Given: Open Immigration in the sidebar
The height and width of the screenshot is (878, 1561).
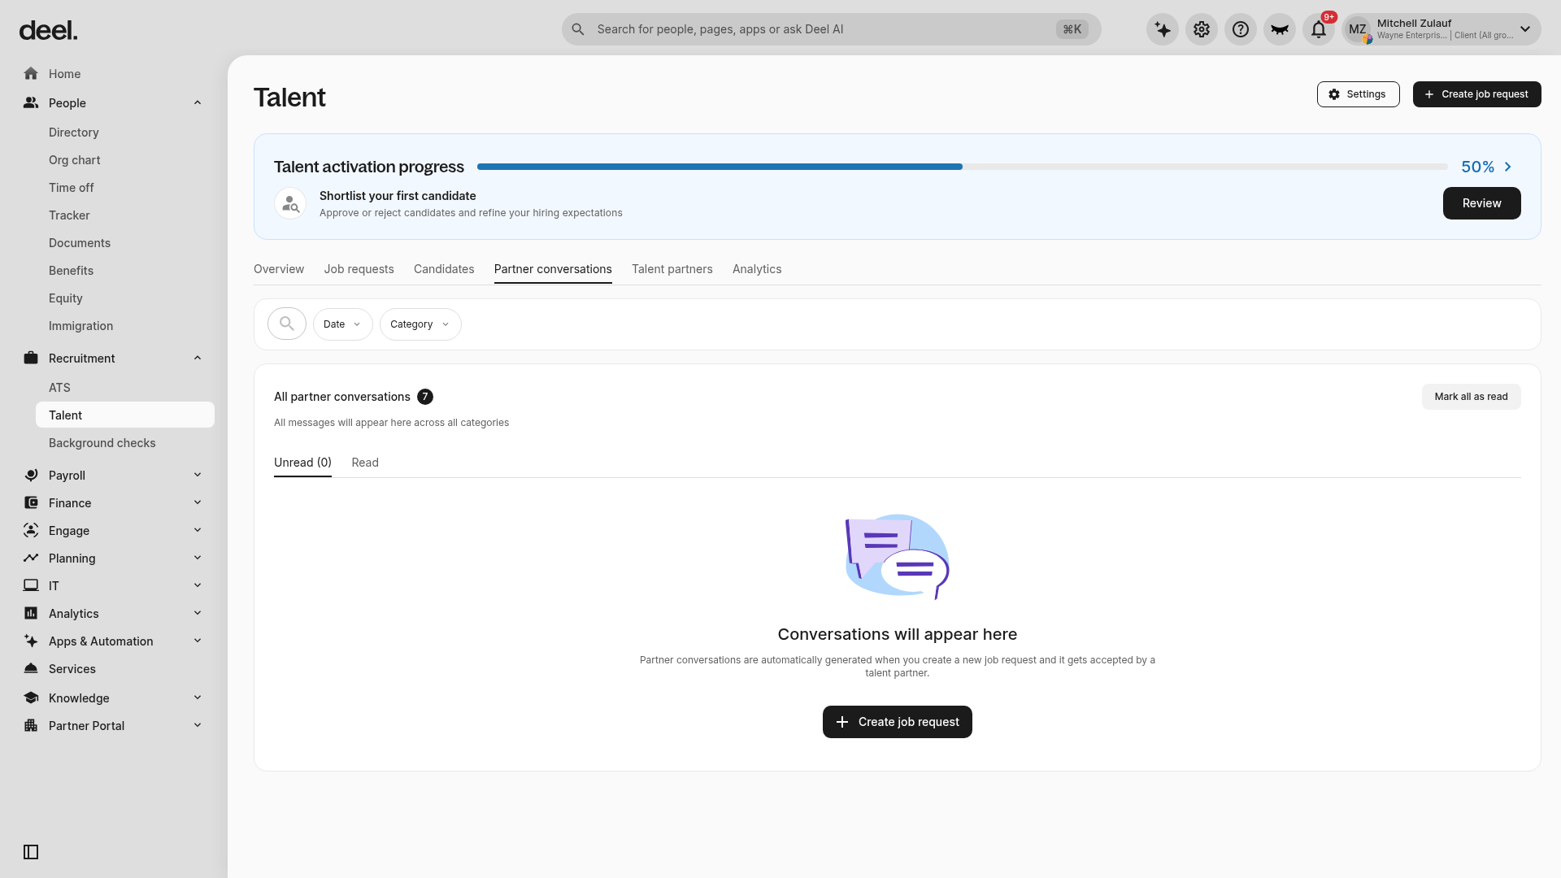Looking at the screenshot, I should tap(80, 326).
